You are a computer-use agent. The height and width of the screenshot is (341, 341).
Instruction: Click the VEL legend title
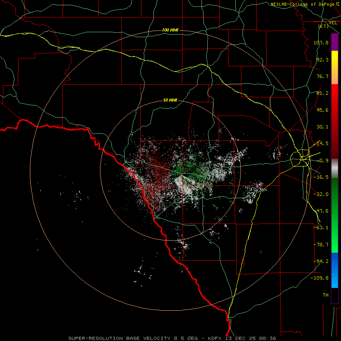(x=333, y=23)
